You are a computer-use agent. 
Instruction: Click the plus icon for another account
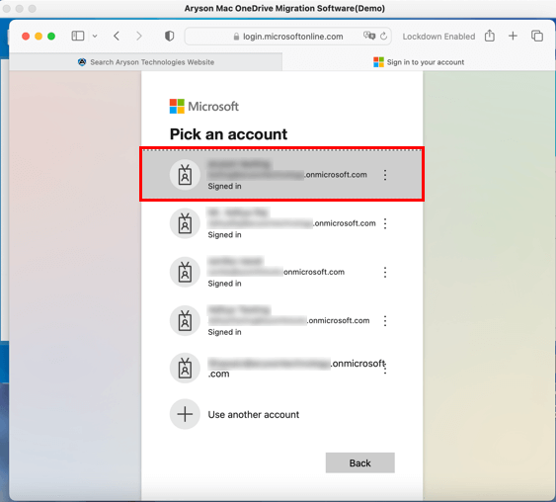(185, 414)
